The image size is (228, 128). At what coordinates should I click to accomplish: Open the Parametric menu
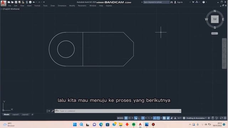(82, 6)
